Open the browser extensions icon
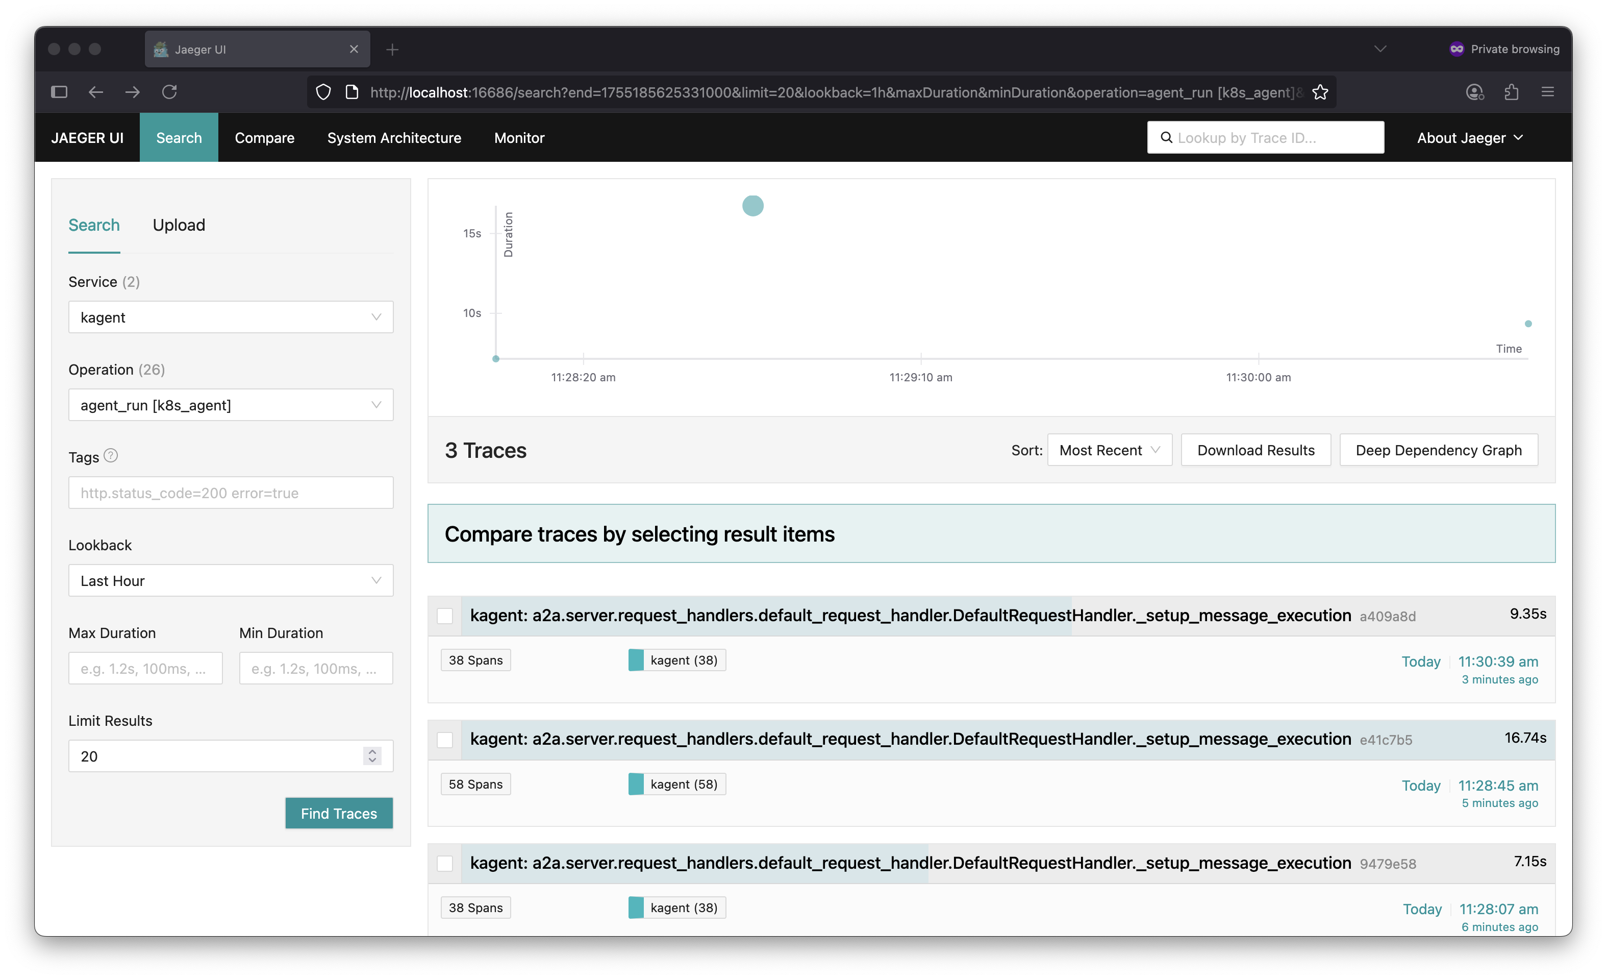The height and width of the screenshot is (979, 1607). point(1512,92)
